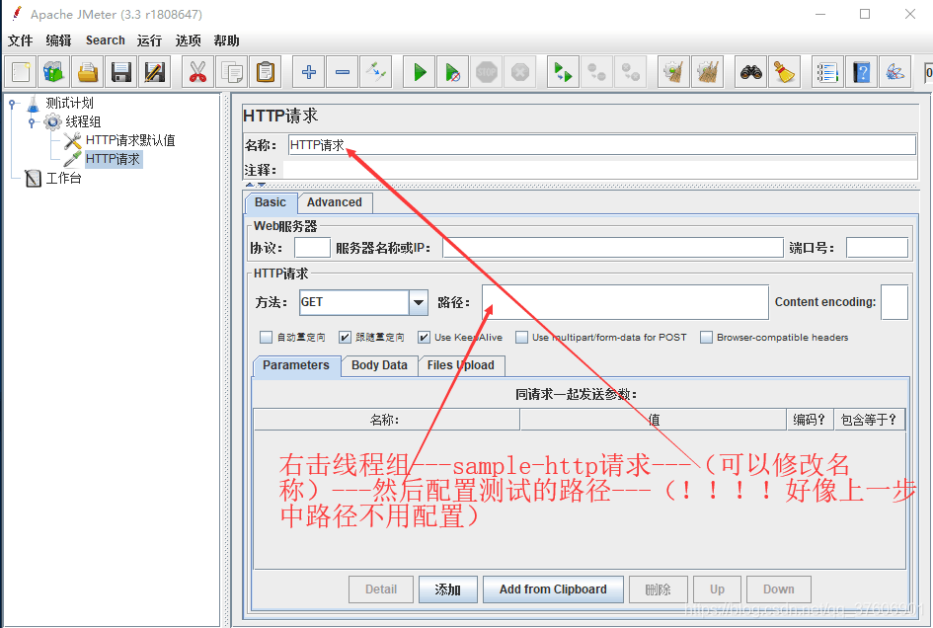This screenshot has width=933, height=628.
Task: Click the Content encoding input field
Action: pos(894,302)
